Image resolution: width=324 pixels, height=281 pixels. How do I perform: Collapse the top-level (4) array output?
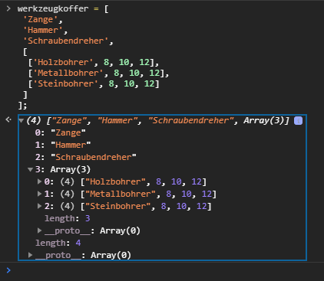click(x=21, y=120)
